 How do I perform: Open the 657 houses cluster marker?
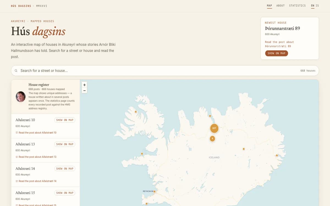tap(214, 128)
